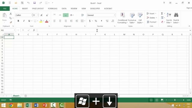Open the General number format dropdown
The width and height of the screenshot is (192, 108).
point(115,15)
